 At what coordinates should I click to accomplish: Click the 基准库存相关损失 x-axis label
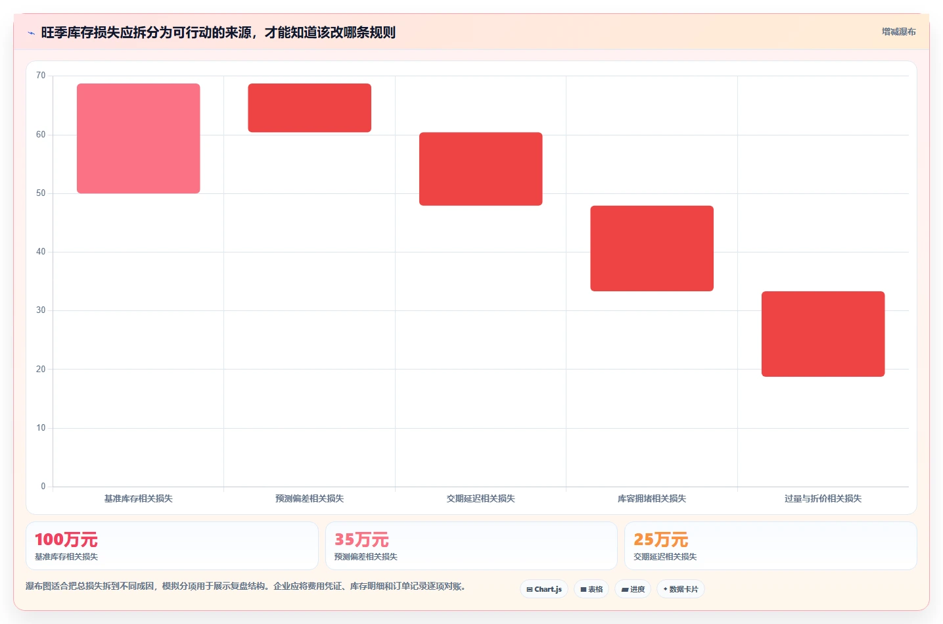click(x=139, y=498)
